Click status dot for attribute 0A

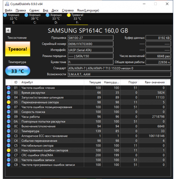[8, 122]
